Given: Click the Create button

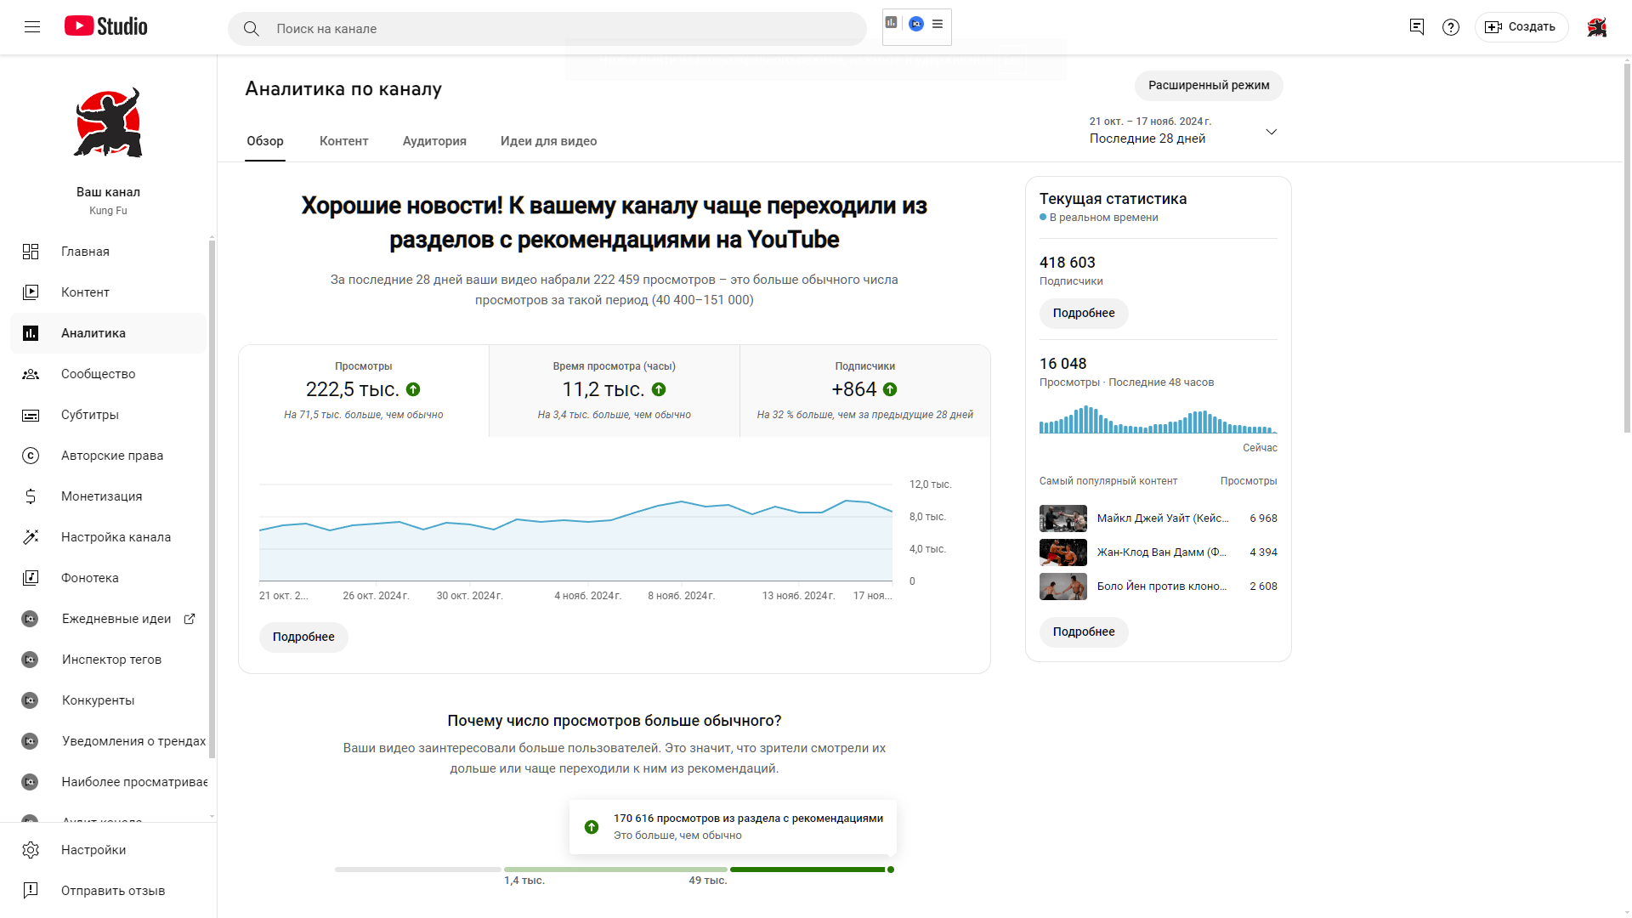Looking at the screenshot, I should click(1521, 27).
